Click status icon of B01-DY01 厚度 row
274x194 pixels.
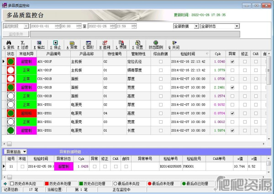[11, 105]
